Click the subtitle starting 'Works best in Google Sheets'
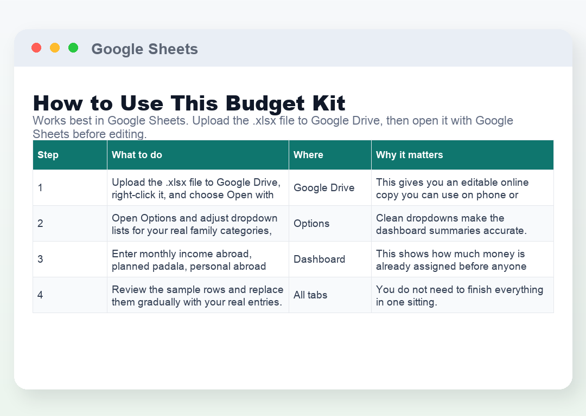Viewport: 586px width, 416px height. click(x=273, y=127)
